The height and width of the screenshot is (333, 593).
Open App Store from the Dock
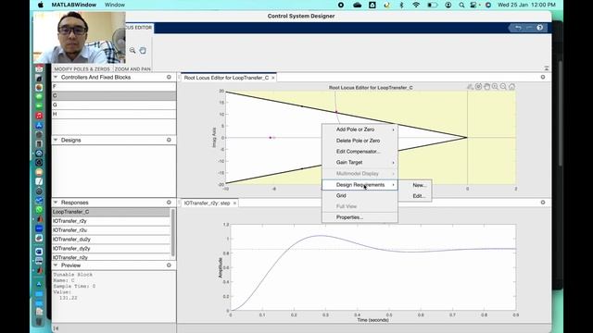[39, 125]
